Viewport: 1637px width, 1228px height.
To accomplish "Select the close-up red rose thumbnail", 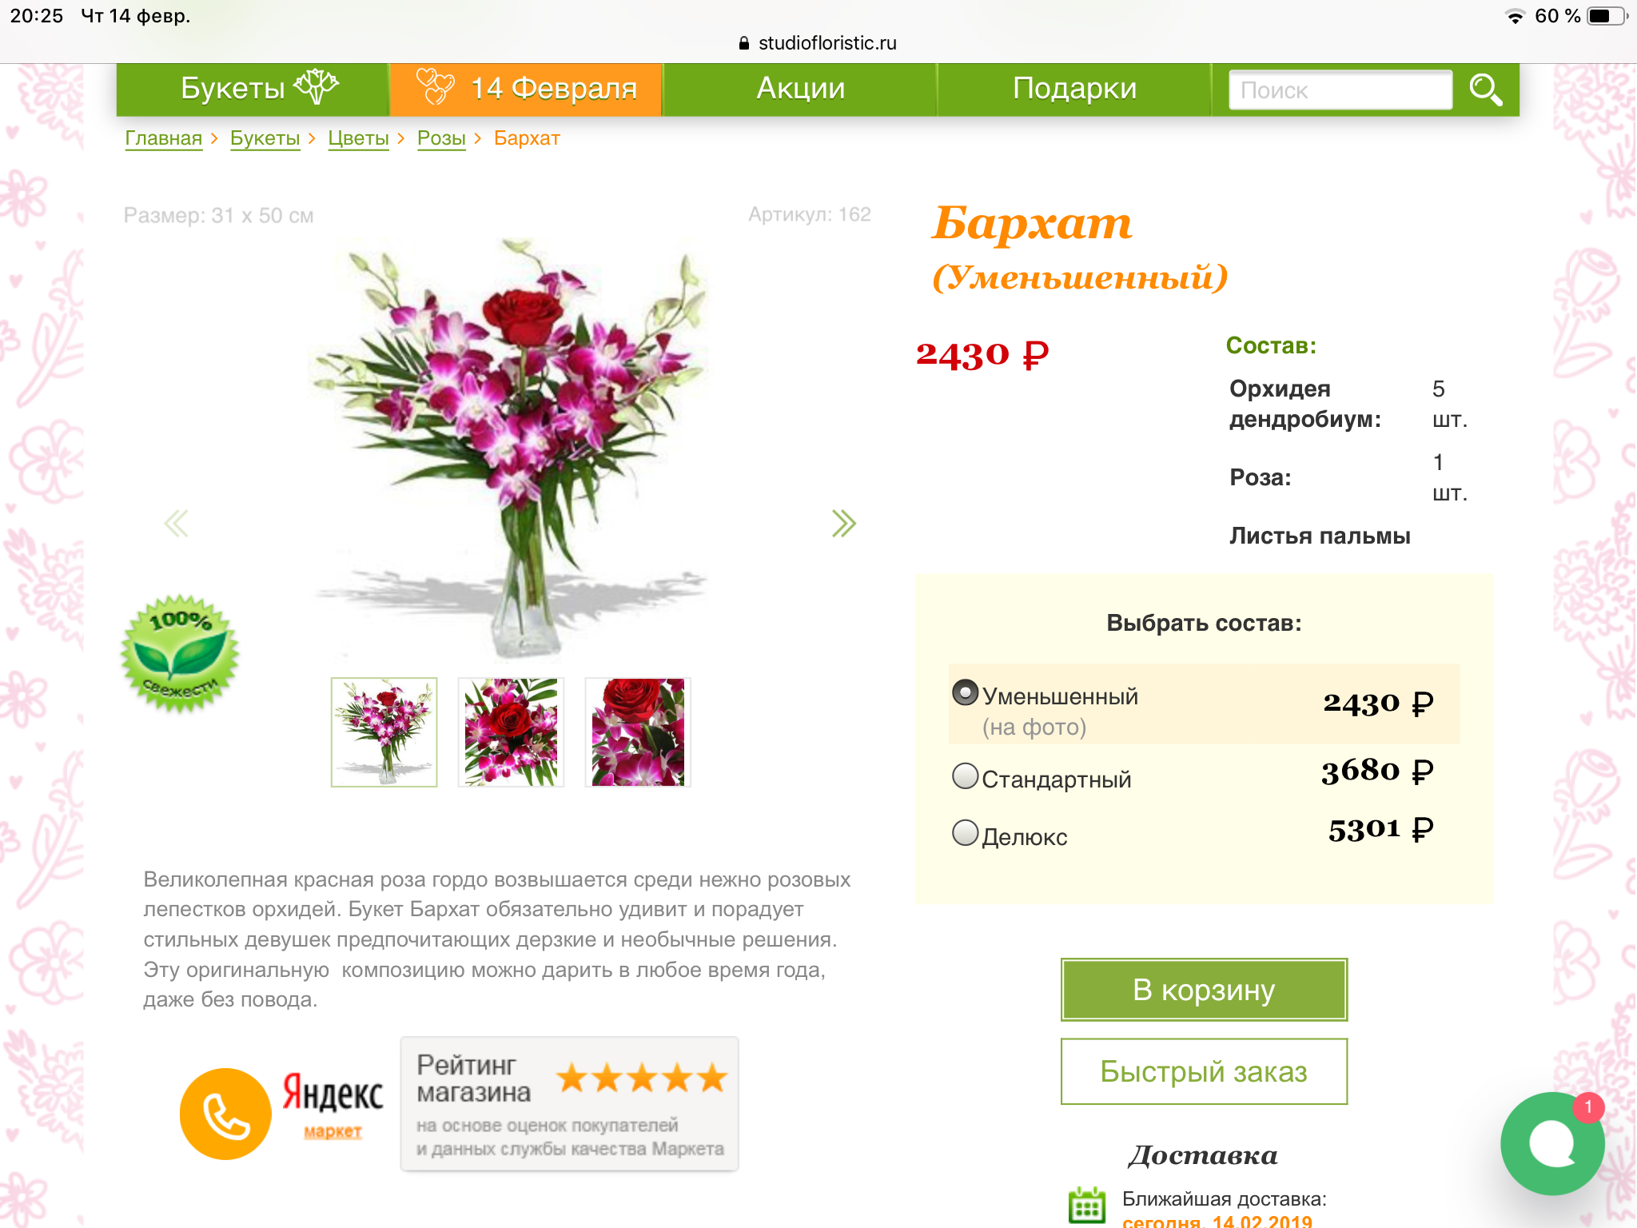I will pyautogui.click(x=638, y=732).
